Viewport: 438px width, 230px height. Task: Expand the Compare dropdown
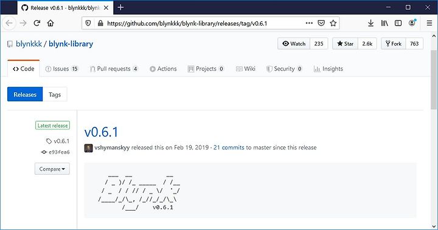tap(52, 169)
